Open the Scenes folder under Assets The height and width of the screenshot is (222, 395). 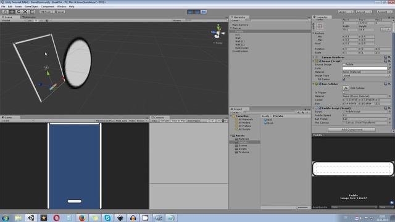point(241,146)
